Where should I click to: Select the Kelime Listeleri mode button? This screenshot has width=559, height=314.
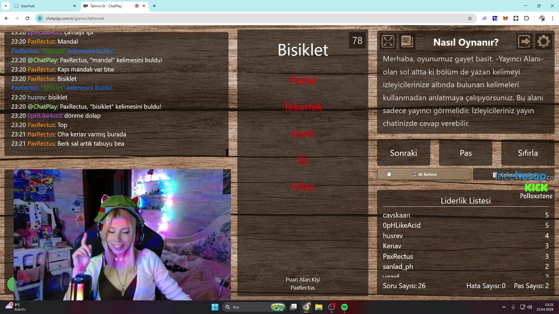tap(514, 174)
